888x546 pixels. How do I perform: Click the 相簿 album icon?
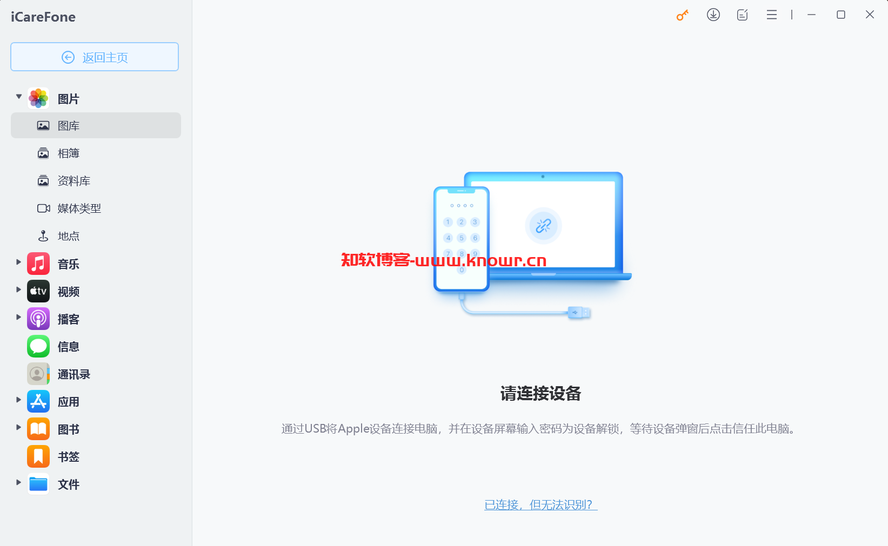tap(43, 153)
